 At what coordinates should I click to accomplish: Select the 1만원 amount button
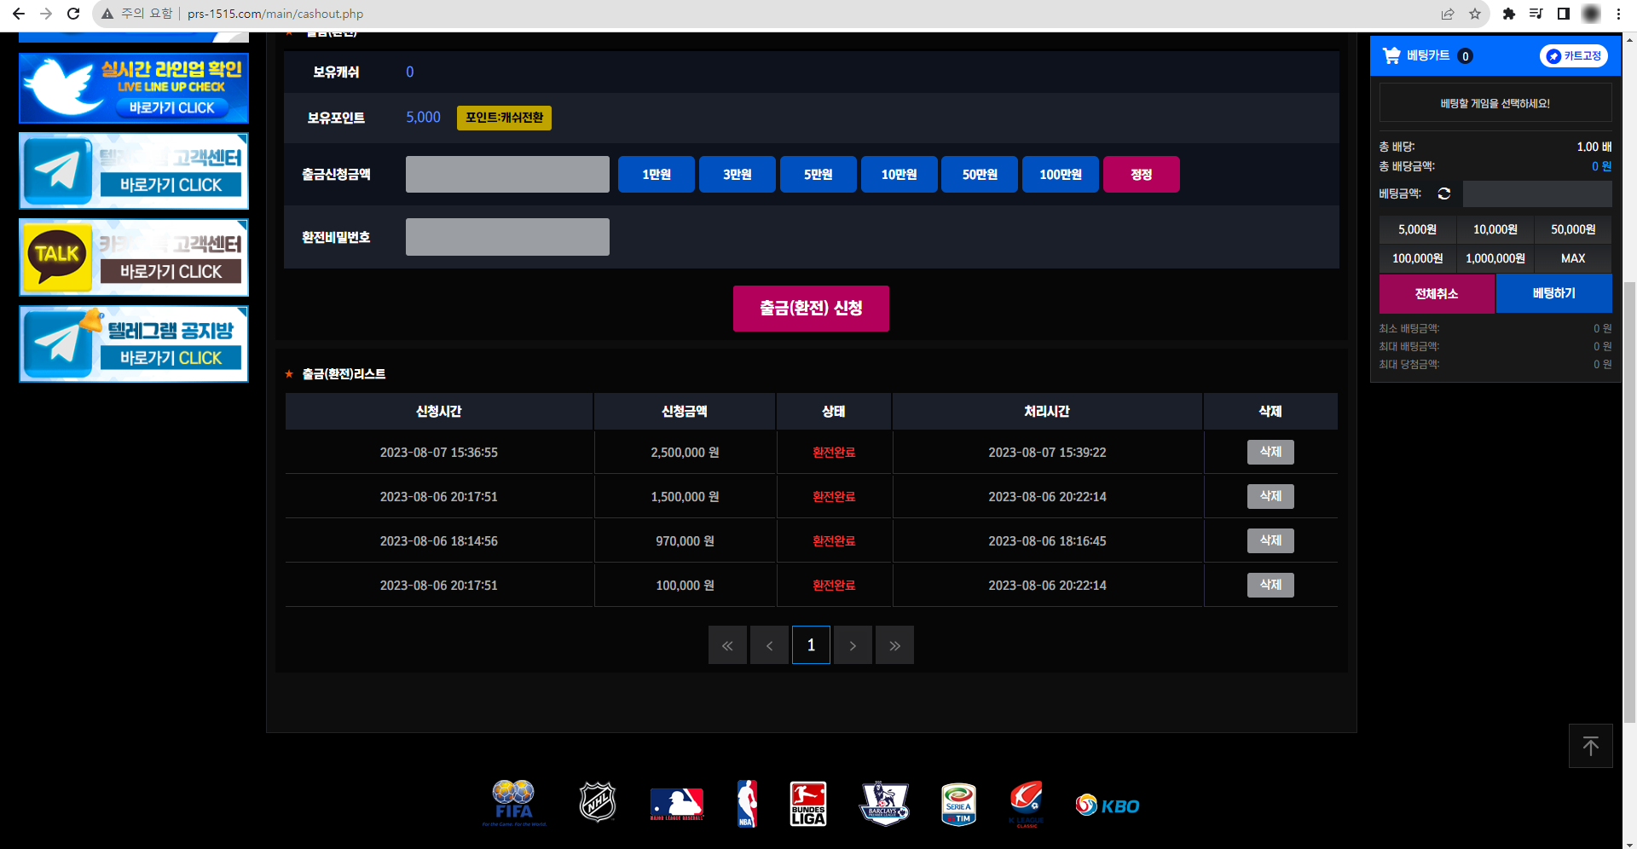click(657, 174)
